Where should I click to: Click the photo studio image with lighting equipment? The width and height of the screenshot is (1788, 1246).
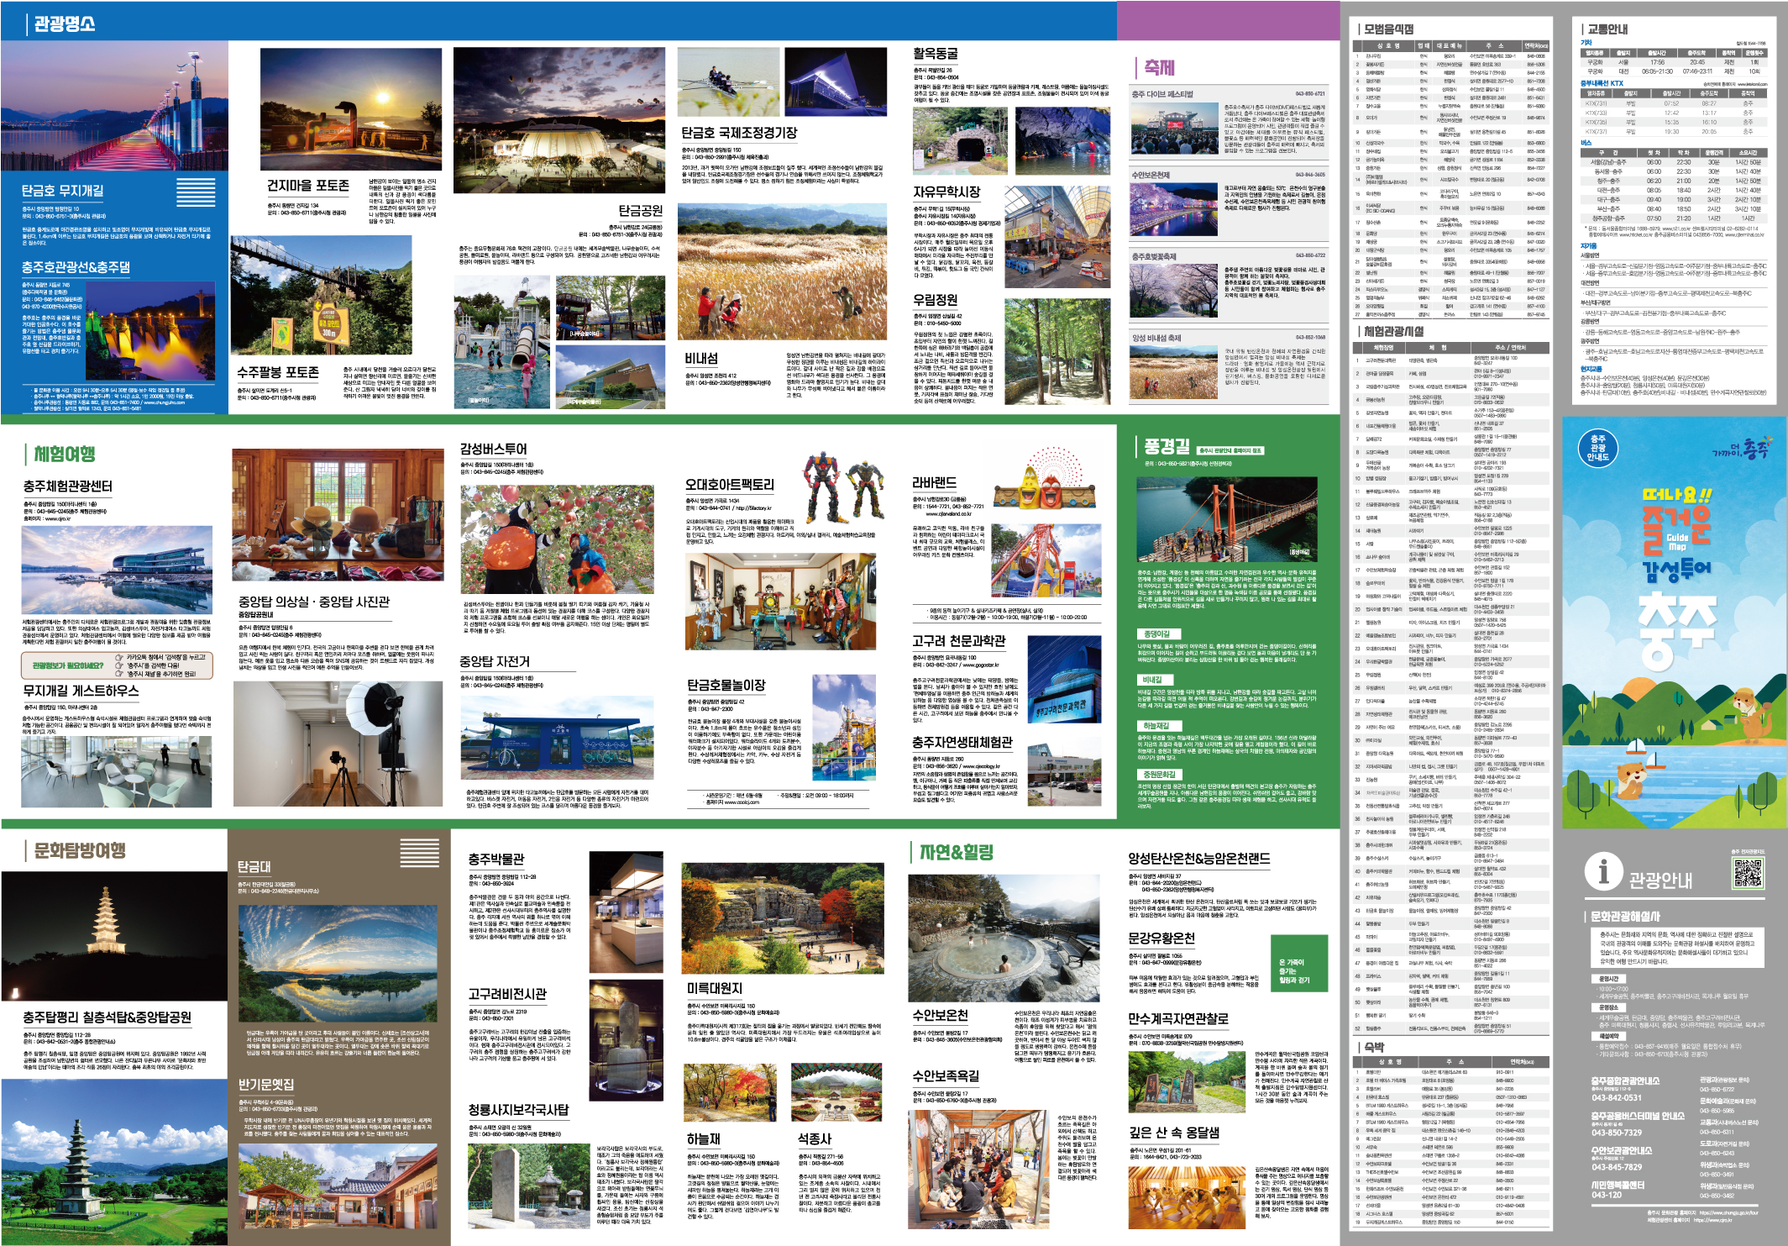tap(338, 744)
